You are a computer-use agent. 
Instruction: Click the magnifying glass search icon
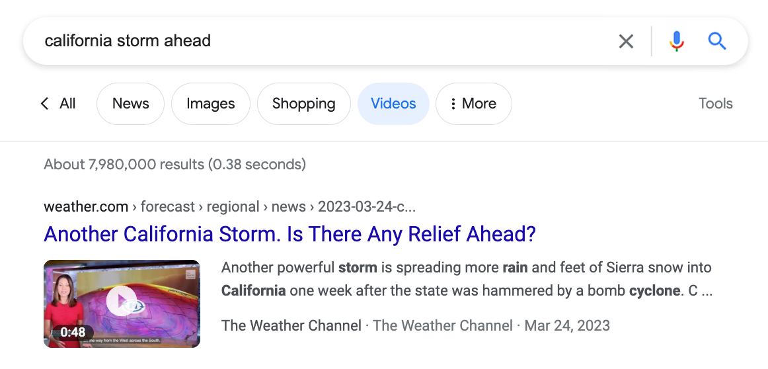(717, 42)
